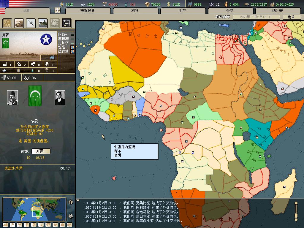Click the blue star badge numbered 2

pos(46,39)
